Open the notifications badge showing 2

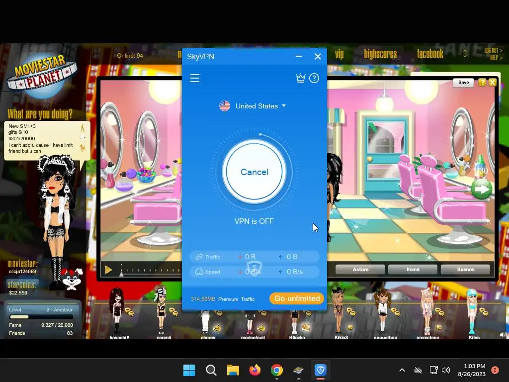click(495, 370)
